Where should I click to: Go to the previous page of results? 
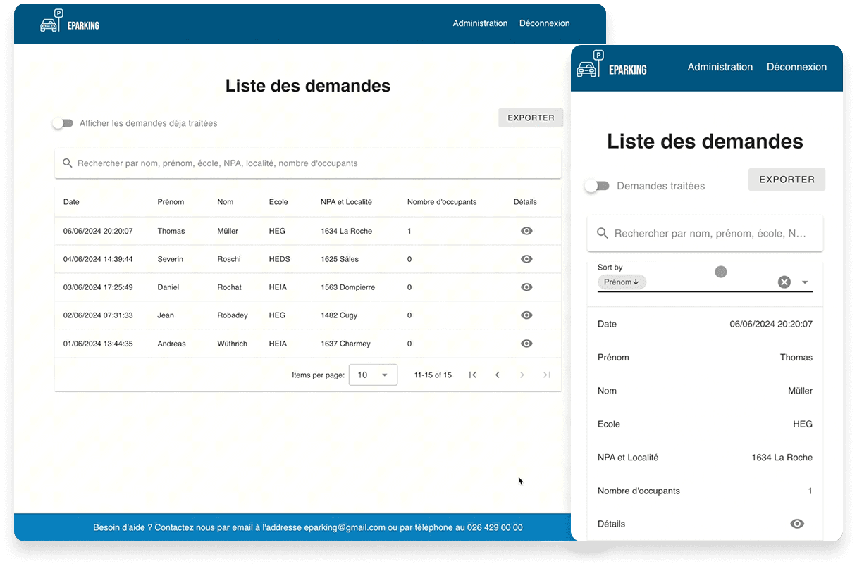coord(498,375)
